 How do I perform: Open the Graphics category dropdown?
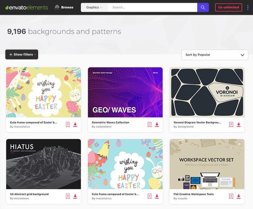pyautogui.click(x=94, y=7)
